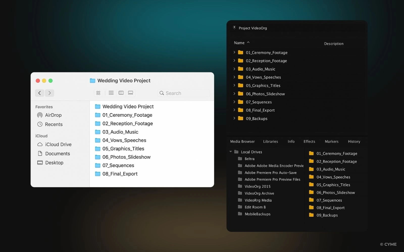Screen dimensions: 404x252
Task: Click the shield icon beside Project VideoOrg
Action: coord(234,28)
